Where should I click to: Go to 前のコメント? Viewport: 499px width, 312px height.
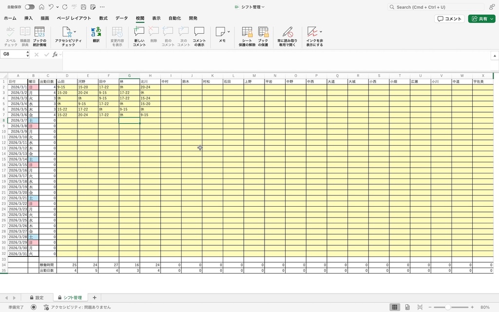point(168,36)
